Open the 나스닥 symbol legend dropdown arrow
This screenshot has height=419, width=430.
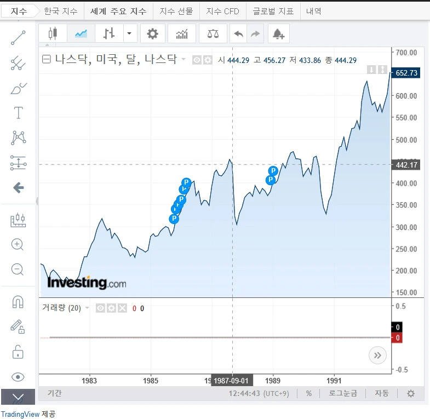point(184,59)
